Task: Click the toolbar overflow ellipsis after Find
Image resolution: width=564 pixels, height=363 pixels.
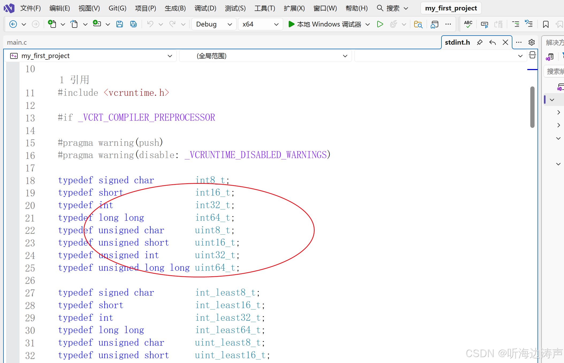Action: [x=448, y=24]
